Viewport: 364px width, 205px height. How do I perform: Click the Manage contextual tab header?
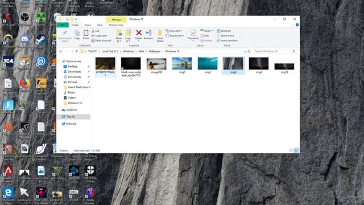(x=116, y=19)
